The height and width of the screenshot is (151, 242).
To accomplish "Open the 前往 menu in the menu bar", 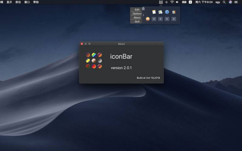I will (18, 2).
